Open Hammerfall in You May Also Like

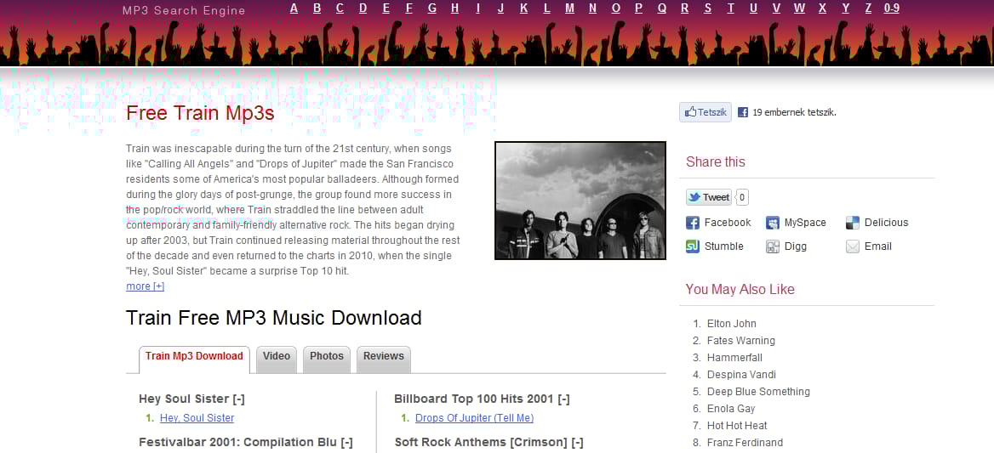click(734, 358)
